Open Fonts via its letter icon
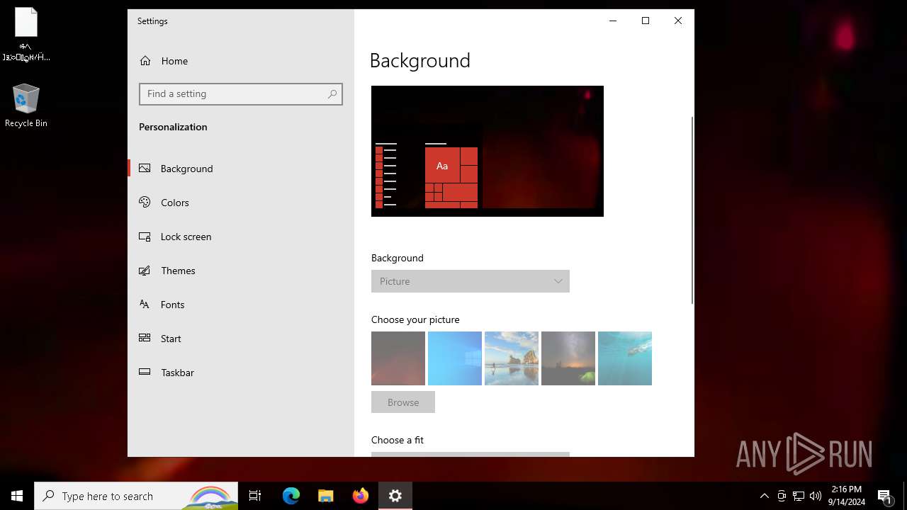The width and height of the screenshot is (907, 510). (x=145, y=305)
